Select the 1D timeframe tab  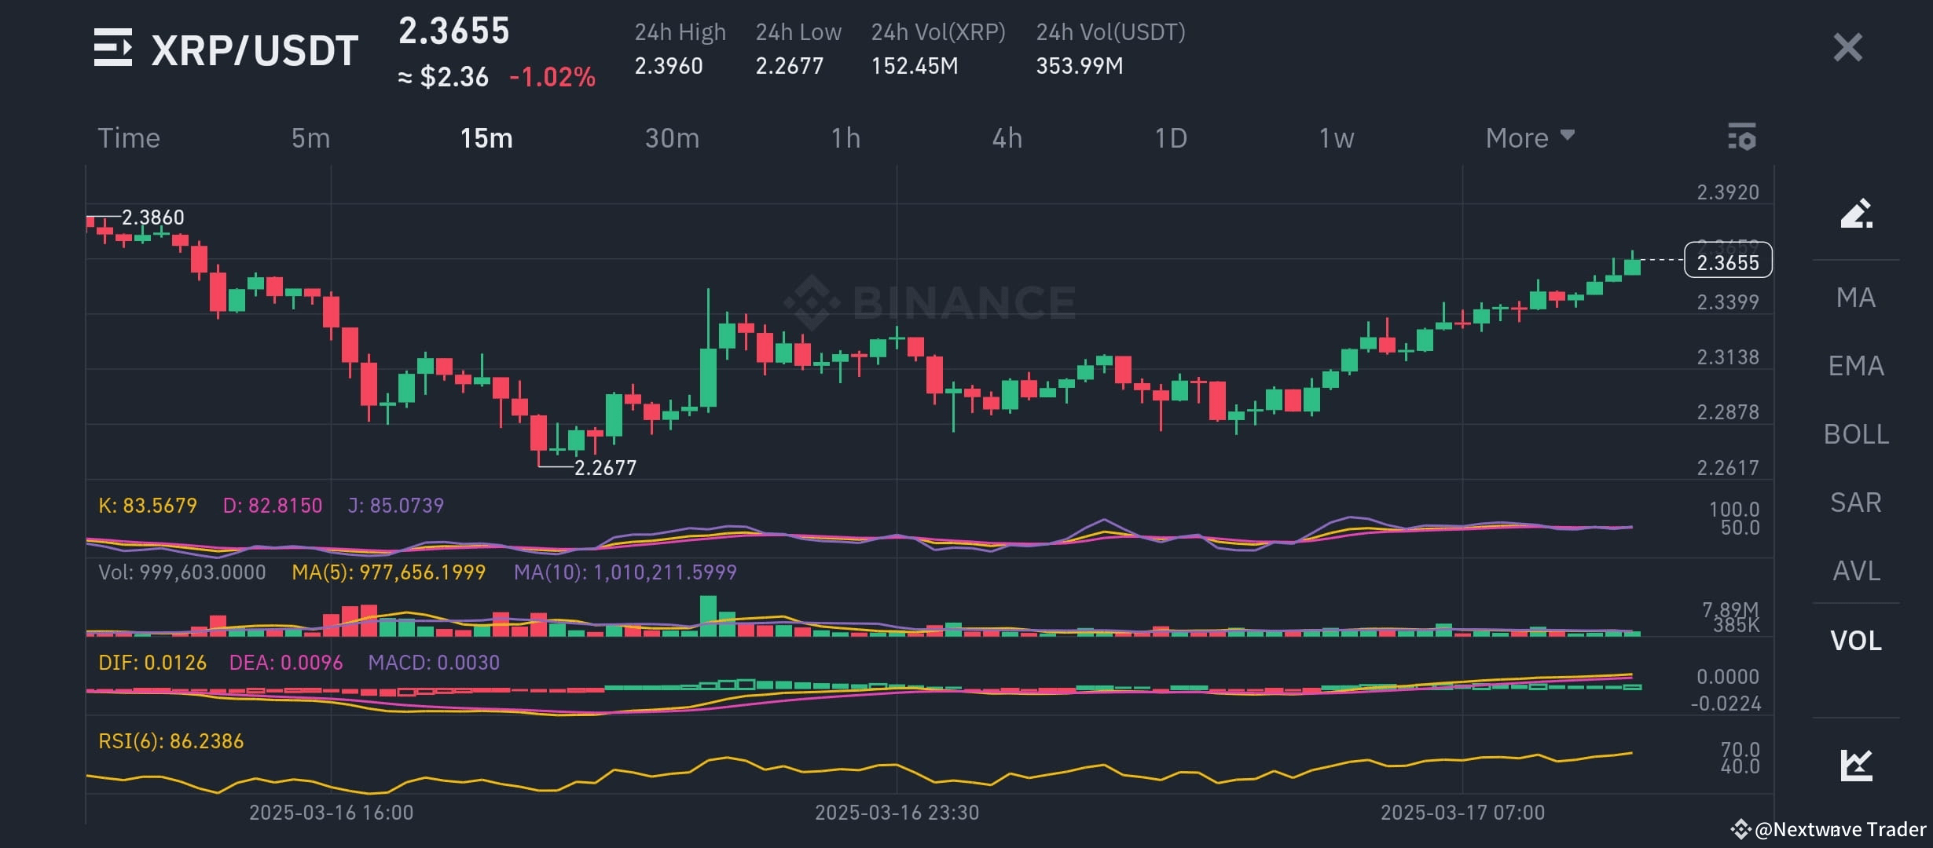pos(1170,137)
